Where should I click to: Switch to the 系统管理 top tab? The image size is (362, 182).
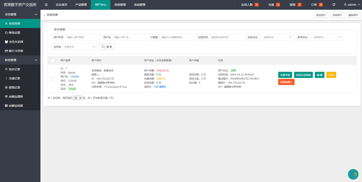pyautogui.click(x=140, y=5)
